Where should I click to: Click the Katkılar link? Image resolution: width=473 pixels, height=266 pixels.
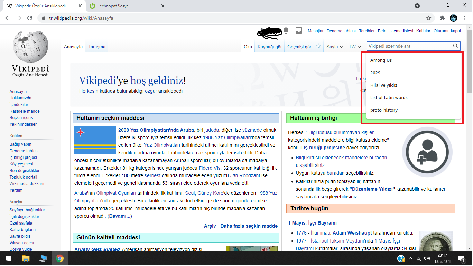[x=423, y=31]
